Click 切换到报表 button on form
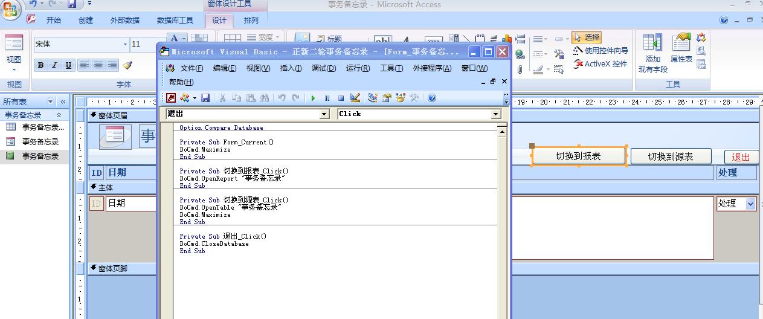Screen dimensions: 763x319 click(579, 156)
